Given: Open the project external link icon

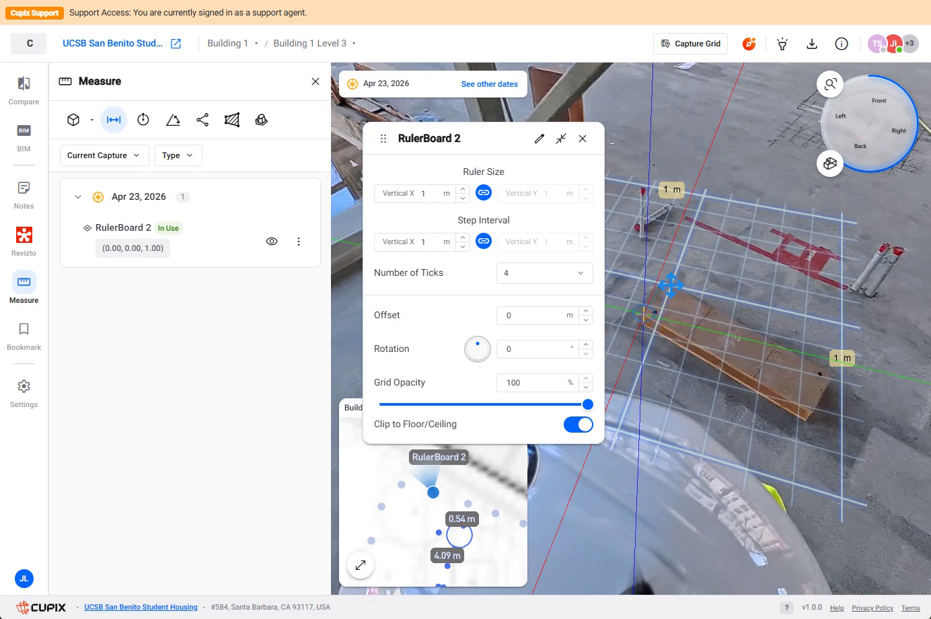Looking at the screenshot, I should pos(176,44).
